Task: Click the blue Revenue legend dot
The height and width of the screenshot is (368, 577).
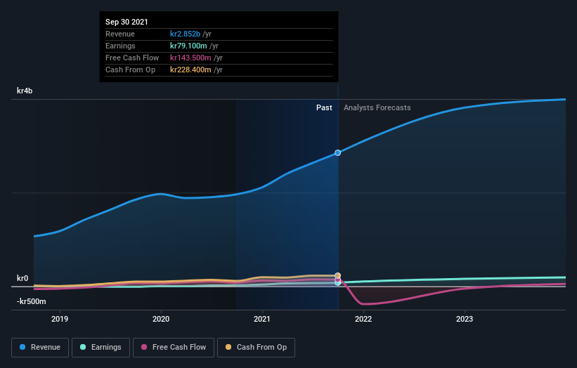Action: pos(22,347)
